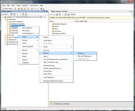Image resolution: width=135 pixels, height=111 pixels.
Task: Open the Details pane tab list dropdown
Action: click(130, 12)
